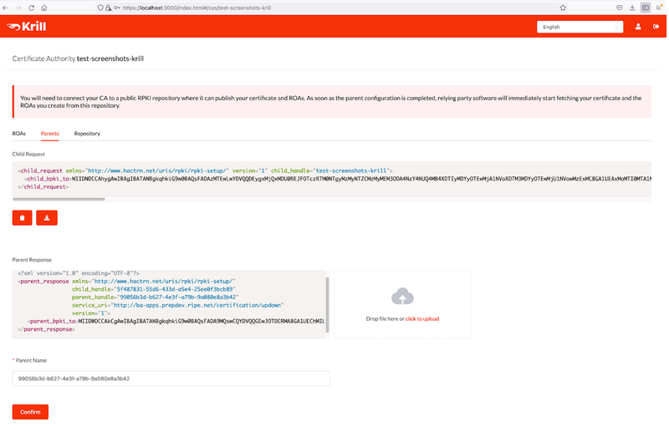Toggle the browser sidebar view
The height and width of the screenshot is (432, 669).
pos(645,7)
